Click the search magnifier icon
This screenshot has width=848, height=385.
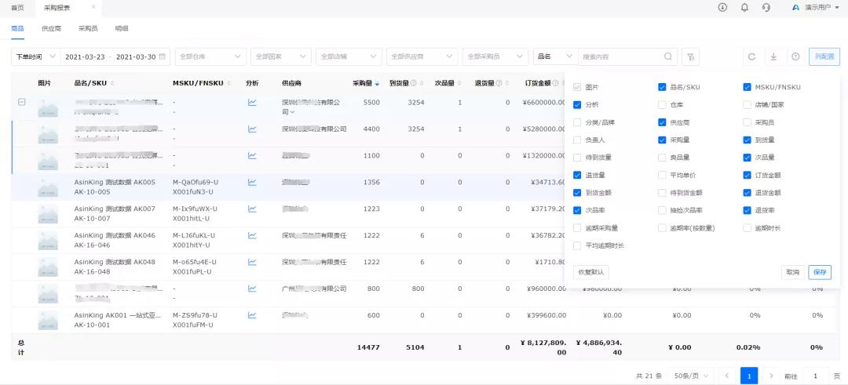point(668,56)
